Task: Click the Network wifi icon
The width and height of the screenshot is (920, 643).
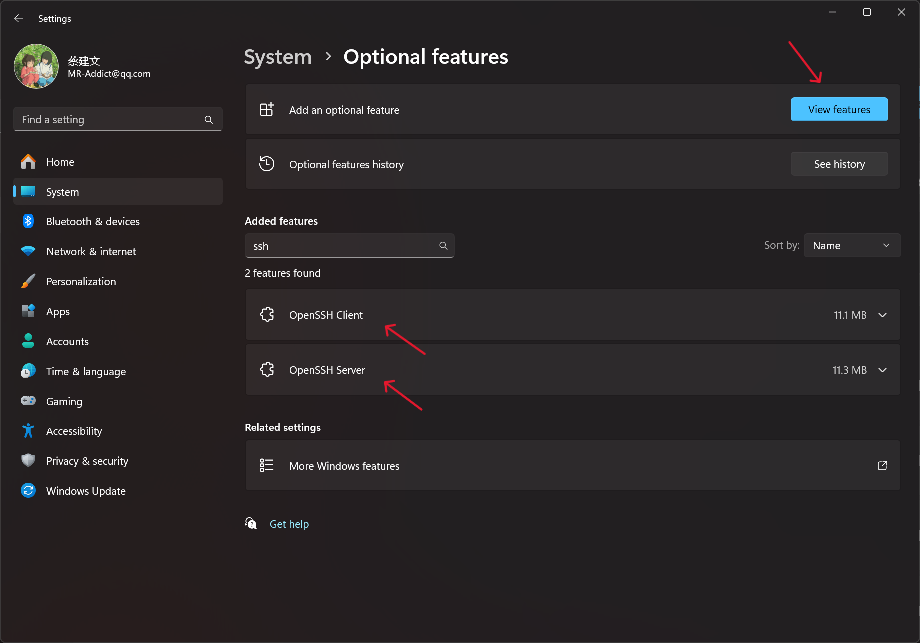Action: click(x=28, y=251)
